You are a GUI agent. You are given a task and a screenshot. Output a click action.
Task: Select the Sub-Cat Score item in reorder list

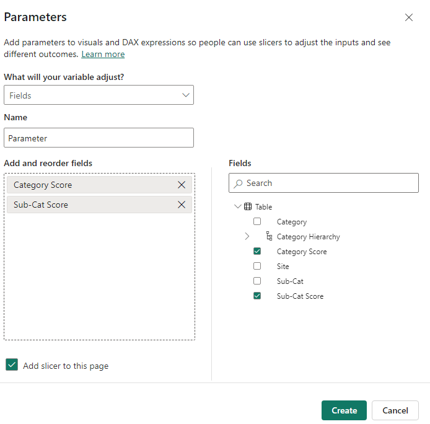click(99, 205)
